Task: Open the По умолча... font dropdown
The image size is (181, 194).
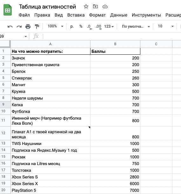Action: [x=136, y=26]
